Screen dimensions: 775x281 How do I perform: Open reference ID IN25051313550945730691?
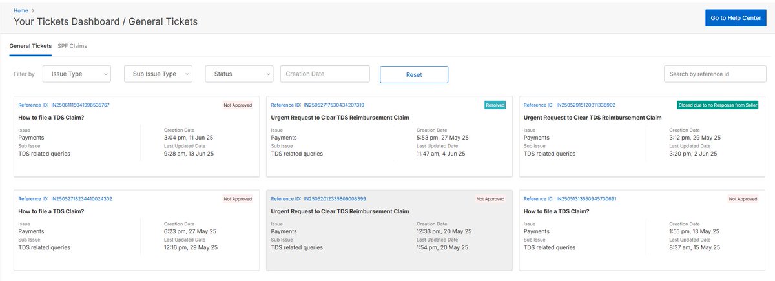tap(586, 199)
